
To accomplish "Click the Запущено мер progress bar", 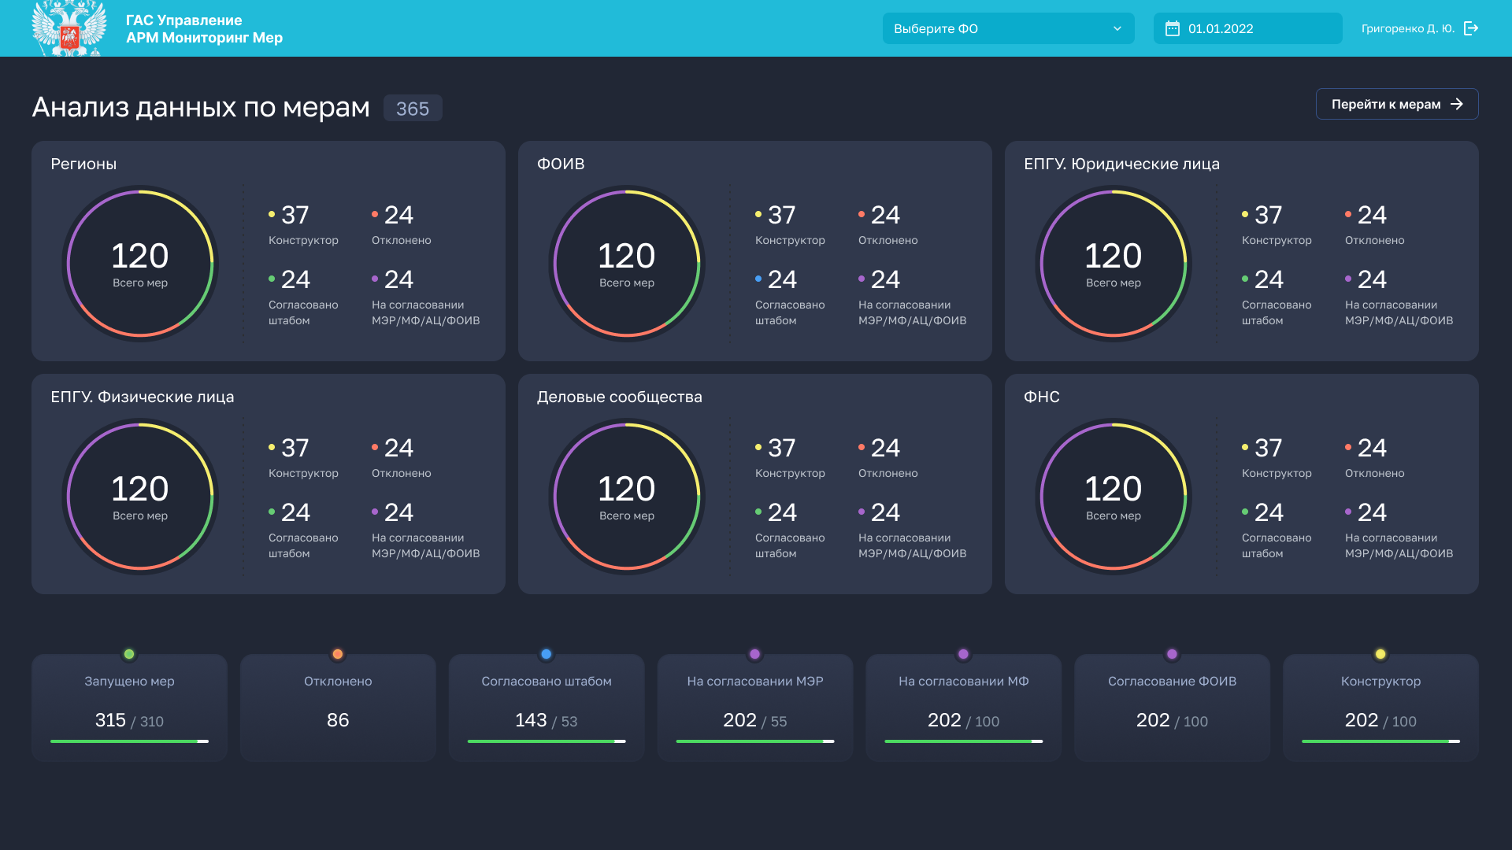I will pos(129,741).
